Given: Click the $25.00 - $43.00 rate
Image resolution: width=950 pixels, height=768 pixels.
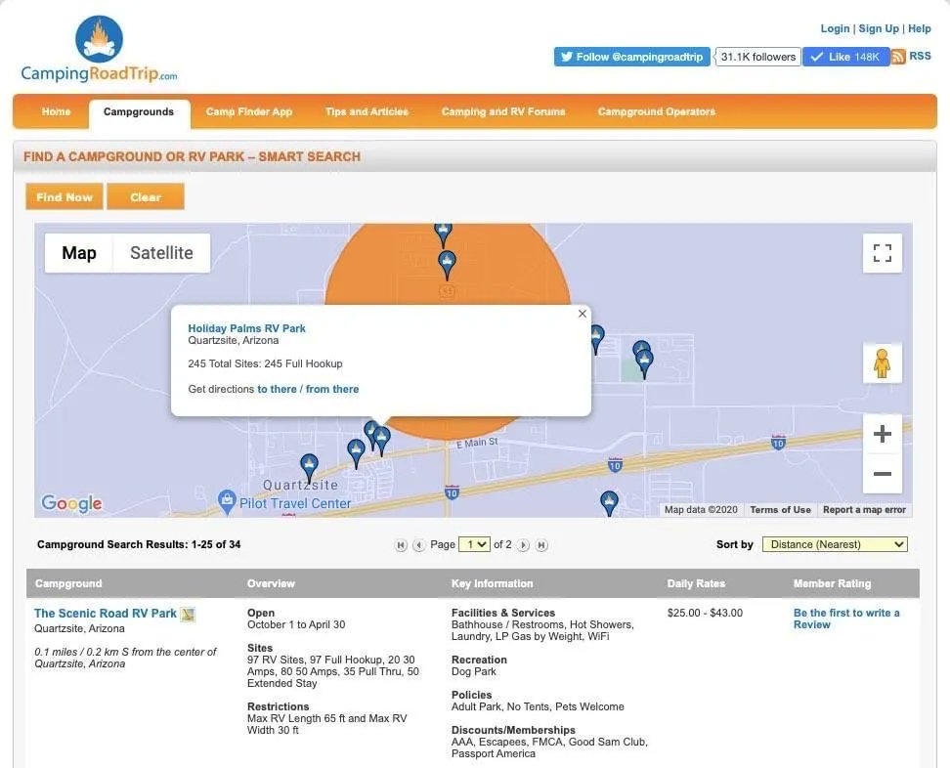Looking at the screenshot, I should [705, 613].
